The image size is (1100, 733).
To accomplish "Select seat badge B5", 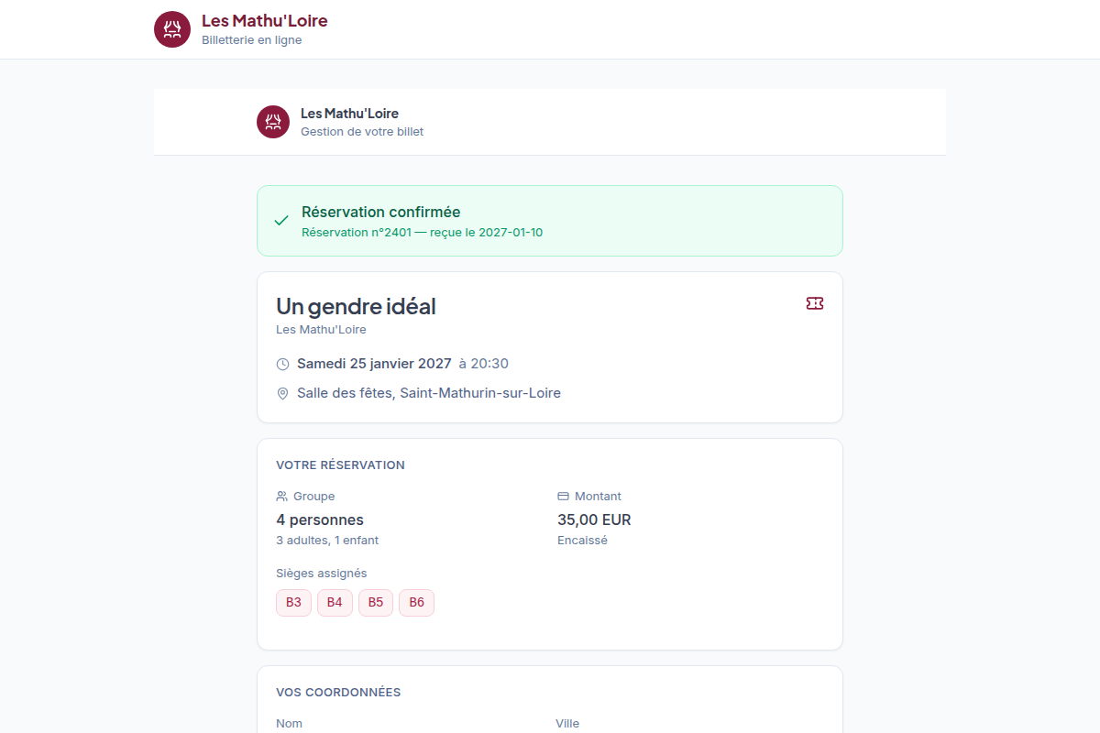I will 376,603.
